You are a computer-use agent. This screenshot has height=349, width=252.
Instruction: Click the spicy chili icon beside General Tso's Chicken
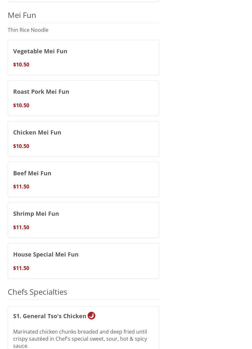(91, 316)
